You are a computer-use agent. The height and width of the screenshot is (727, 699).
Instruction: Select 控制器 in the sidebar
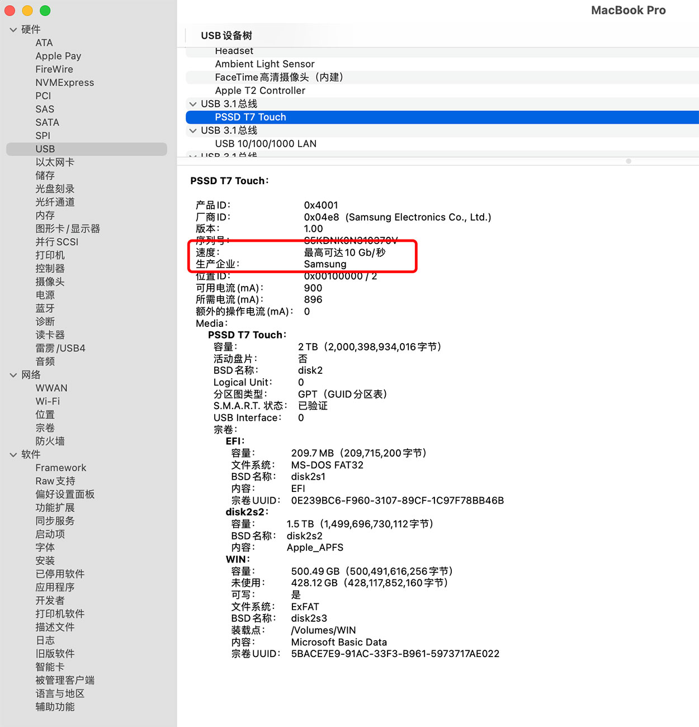click(x=50, y=269)
